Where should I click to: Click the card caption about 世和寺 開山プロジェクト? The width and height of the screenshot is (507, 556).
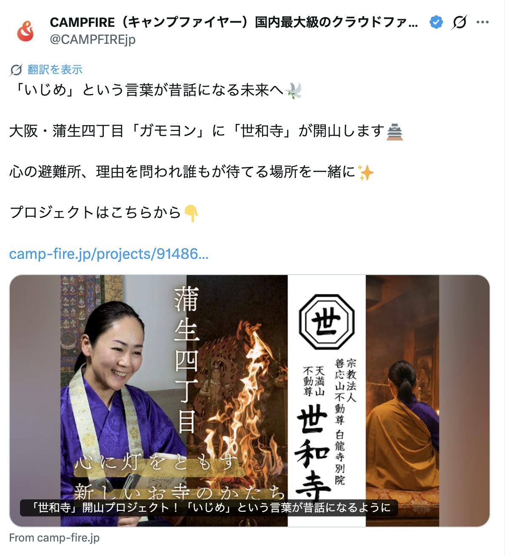click(x=209, y=508)
